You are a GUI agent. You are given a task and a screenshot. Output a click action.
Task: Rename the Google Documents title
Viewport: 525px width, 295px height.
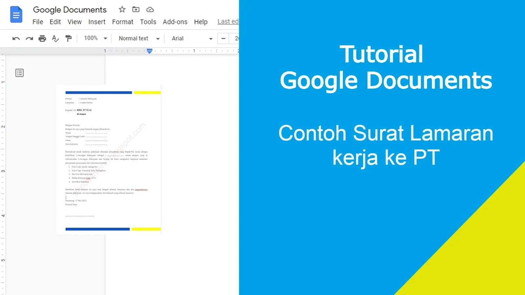(x=70, y=10)
